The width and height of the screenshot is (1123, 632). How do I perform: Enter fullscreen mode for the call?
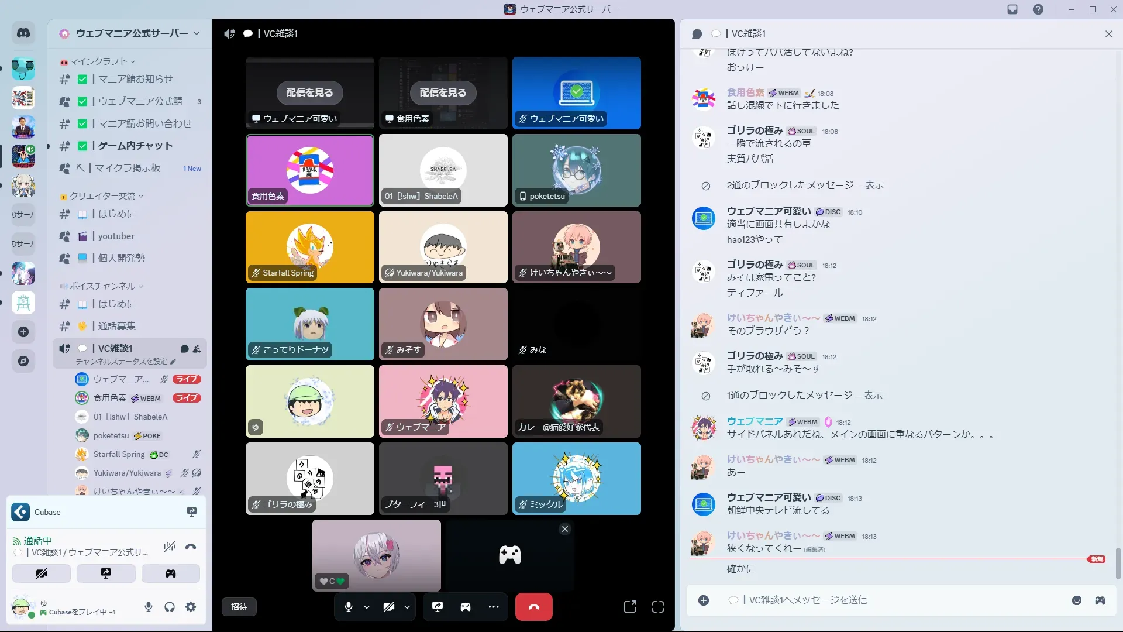click(x=658, y=607)
